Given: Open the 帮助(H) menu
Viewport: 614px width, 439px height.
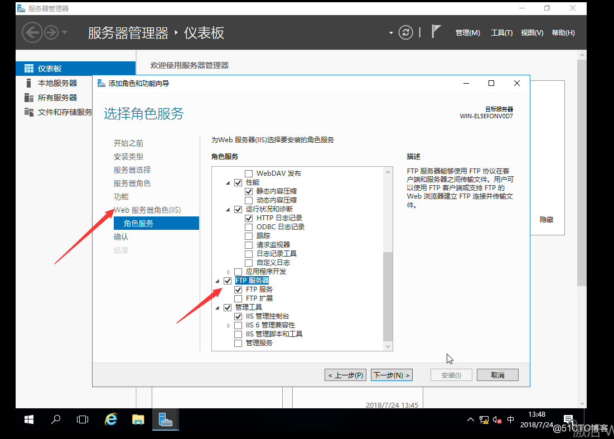Looking at the screenshot, I should pyautogui.click(x=563, y=33).
